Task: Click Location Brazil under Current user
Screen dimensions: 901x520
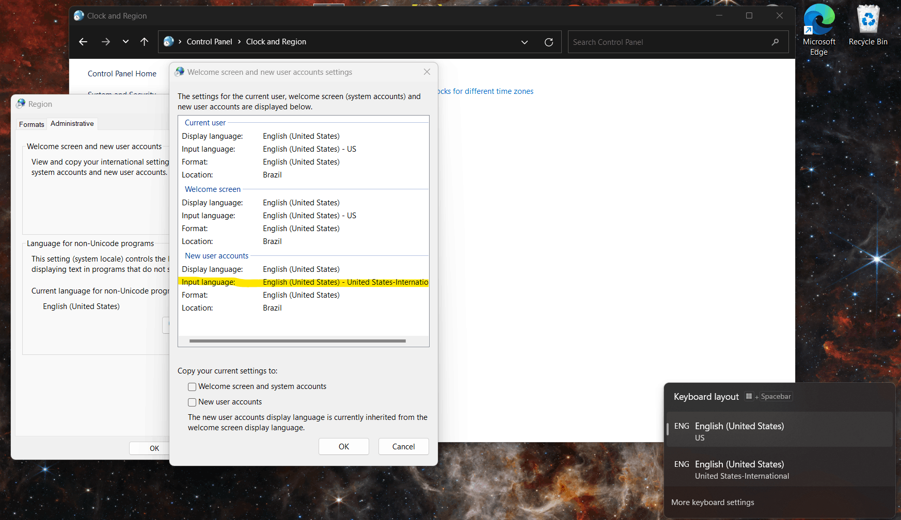Action: coord(272,175)
